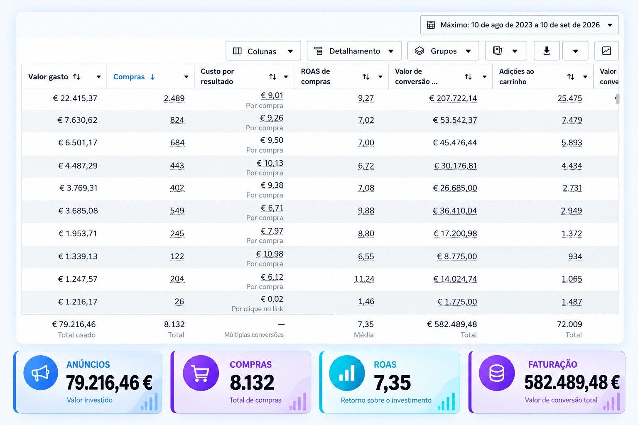The image size is (638, 425).
Task: Open the date range Máximo dropdown
Action: (x=519, y=25)
